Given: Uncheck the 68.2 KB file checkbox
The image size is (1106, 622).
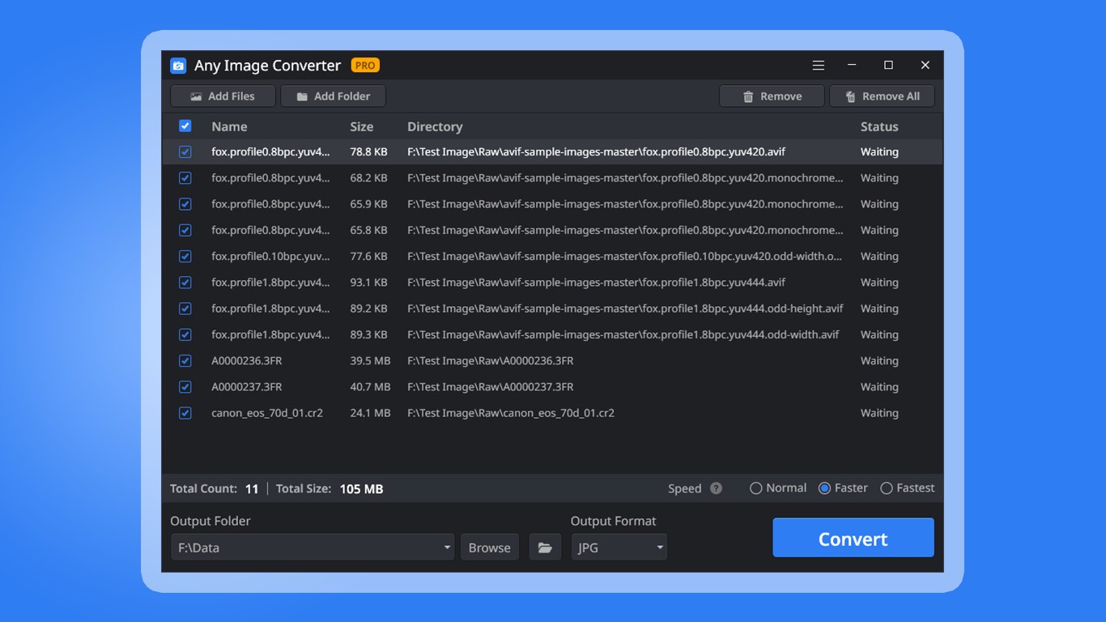Looking at the screenshot, I should coord(185,177).
